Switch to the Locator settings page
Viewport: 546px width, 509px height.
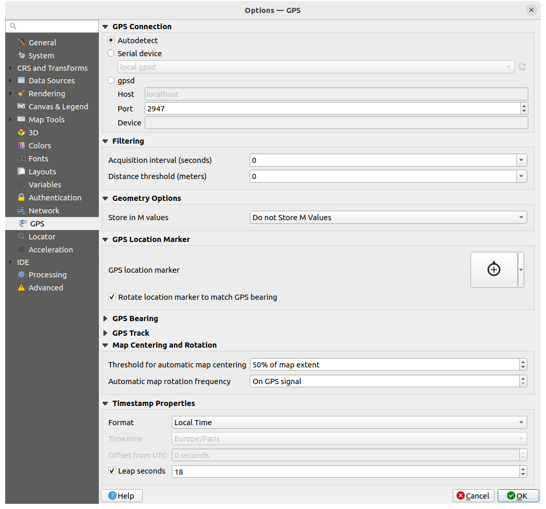42,237
